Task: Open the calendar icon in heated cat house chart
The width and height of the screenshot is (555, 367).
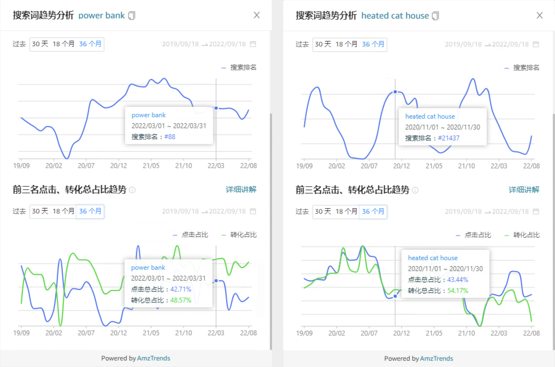Action: coord(536,44)
